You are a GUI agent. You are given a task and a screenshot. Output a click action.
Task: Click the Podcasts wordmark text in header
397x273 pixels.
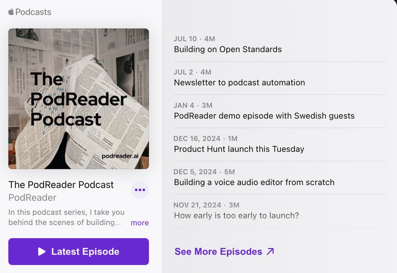tap(33, 12)
